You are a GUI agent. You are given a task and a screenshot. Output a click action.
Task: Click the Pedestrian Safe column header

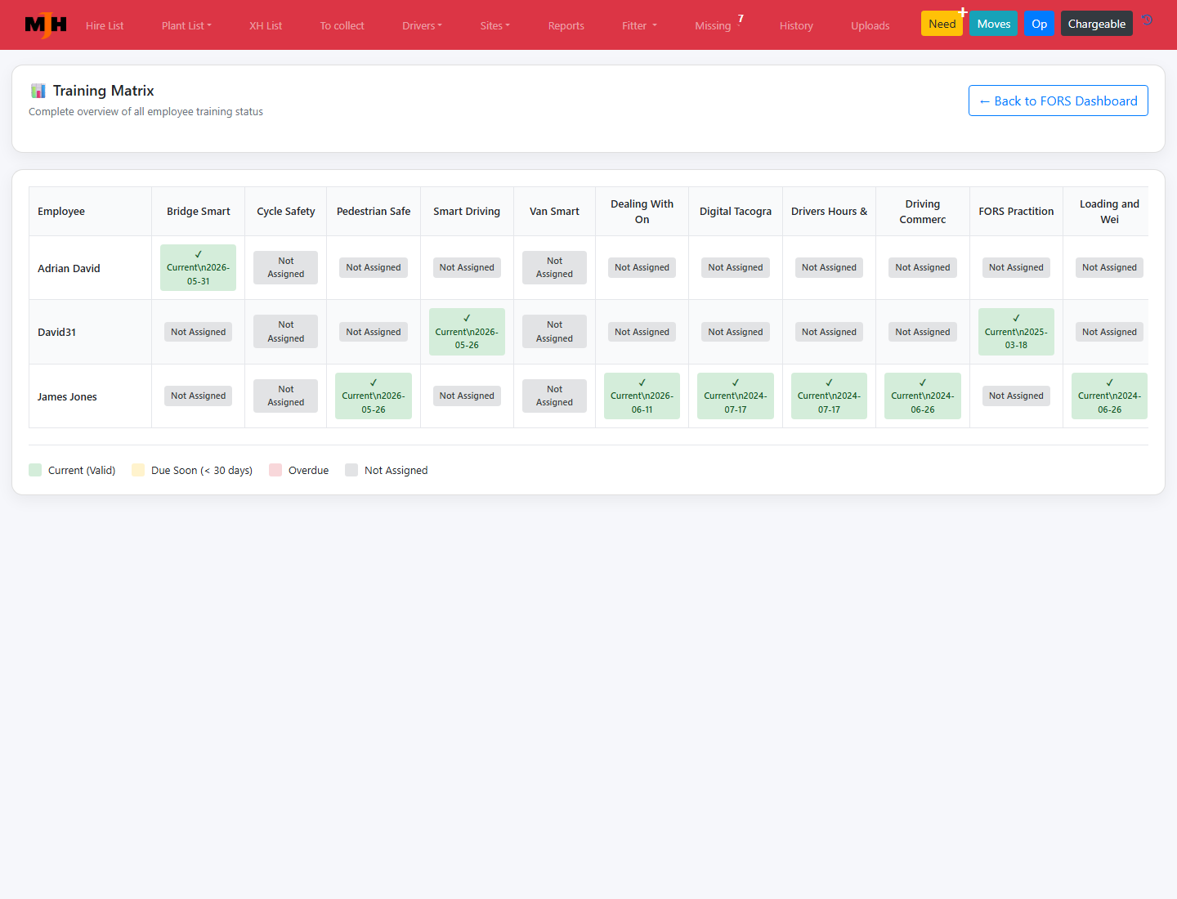[374, 211]
